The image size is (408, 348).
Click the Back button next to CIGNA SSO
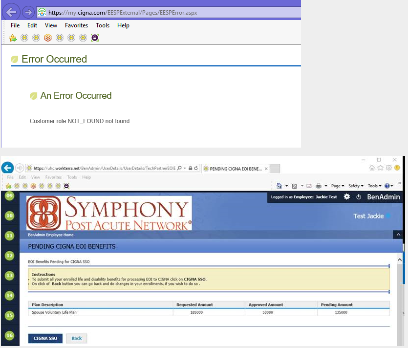point(77,338)
